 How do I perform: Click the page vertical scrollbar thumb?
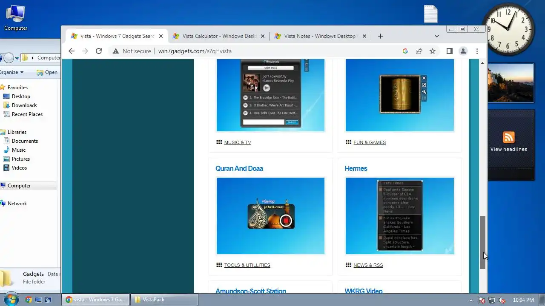[x=482, y=242]
